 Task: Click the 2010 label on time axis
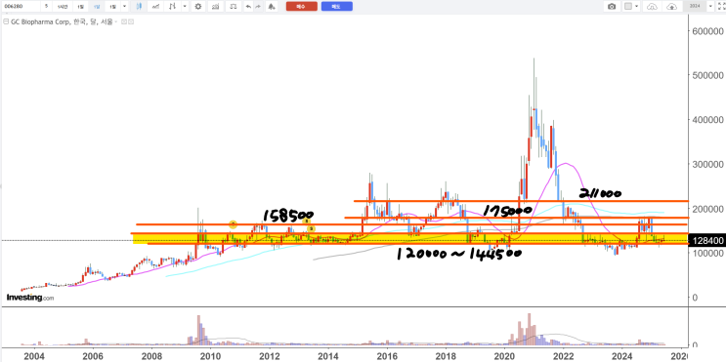point(211,356)
